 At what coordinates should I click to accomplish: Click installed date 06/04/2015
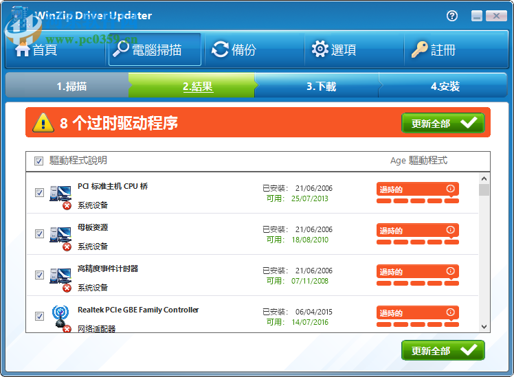pos(314,312)
